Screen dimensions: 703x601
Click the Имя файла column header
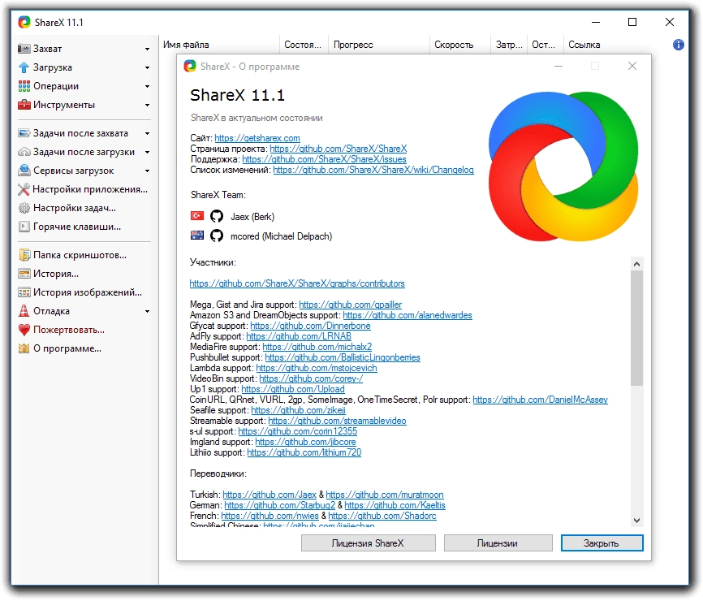click(219, 45)
